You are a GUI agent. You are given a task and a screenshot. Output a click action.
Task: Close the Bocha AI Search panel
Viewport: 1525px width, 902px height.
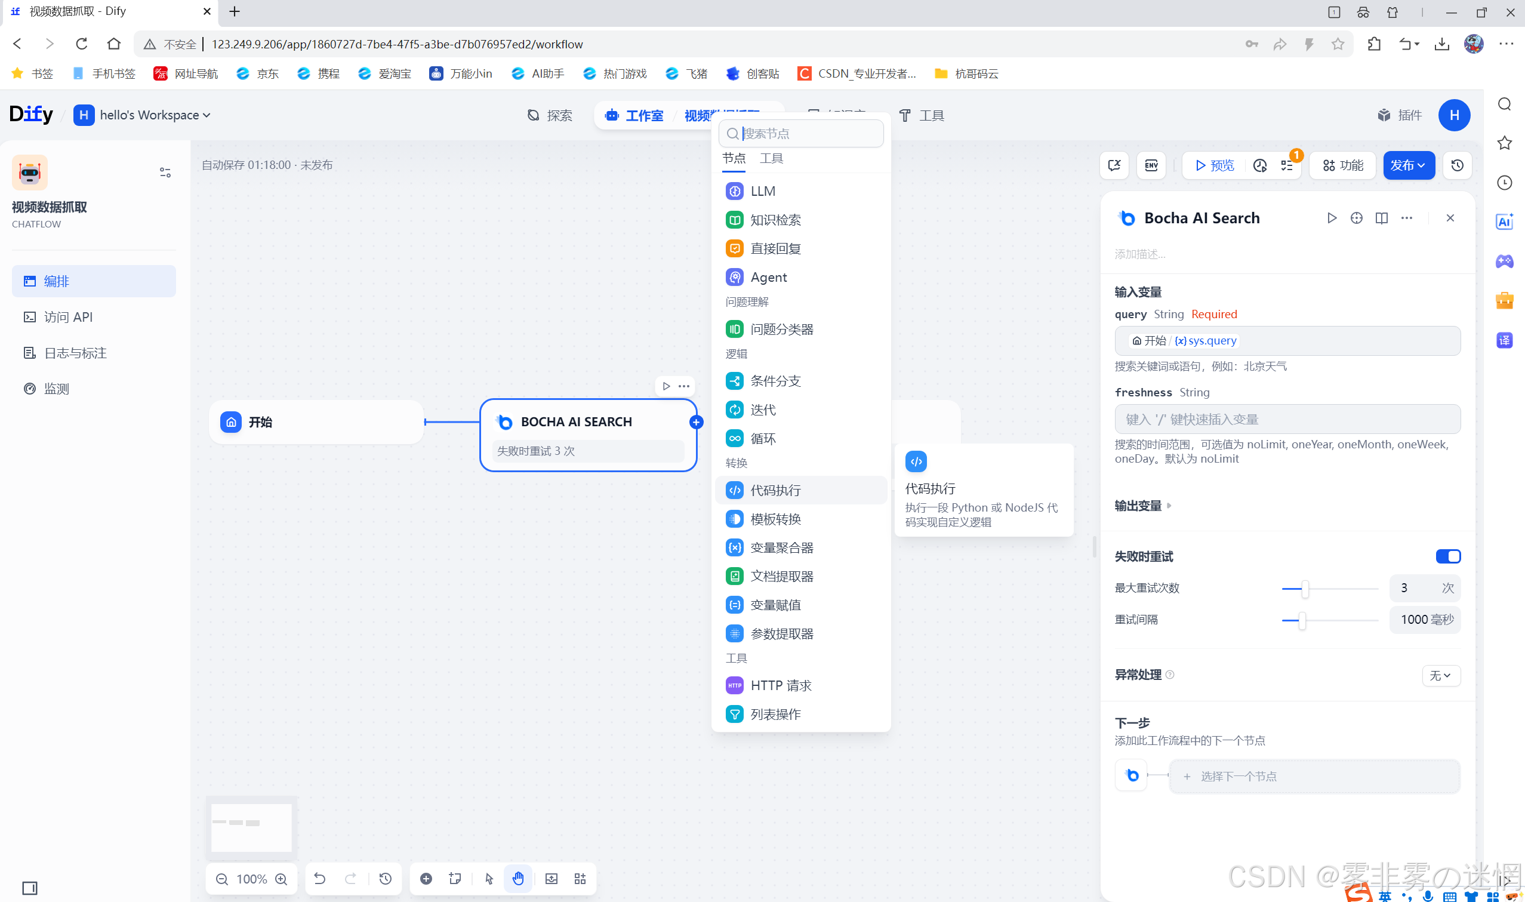[x=1450, y=218]
